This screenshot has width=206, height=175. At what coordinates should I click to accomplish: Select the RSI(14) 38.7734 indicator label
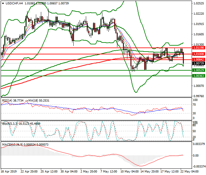coord(13,101)
